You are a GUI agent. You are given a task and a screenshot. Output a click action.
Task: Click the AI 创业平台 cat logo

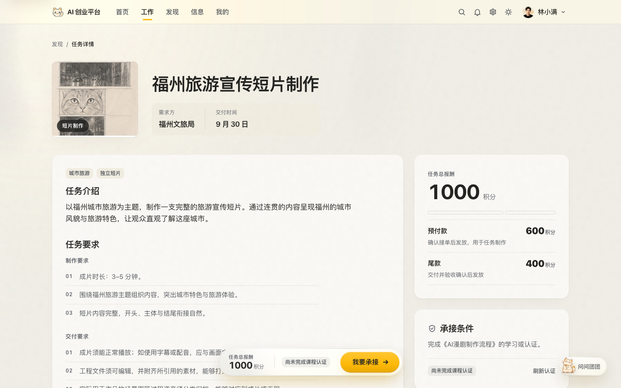(x=58, y=12)
